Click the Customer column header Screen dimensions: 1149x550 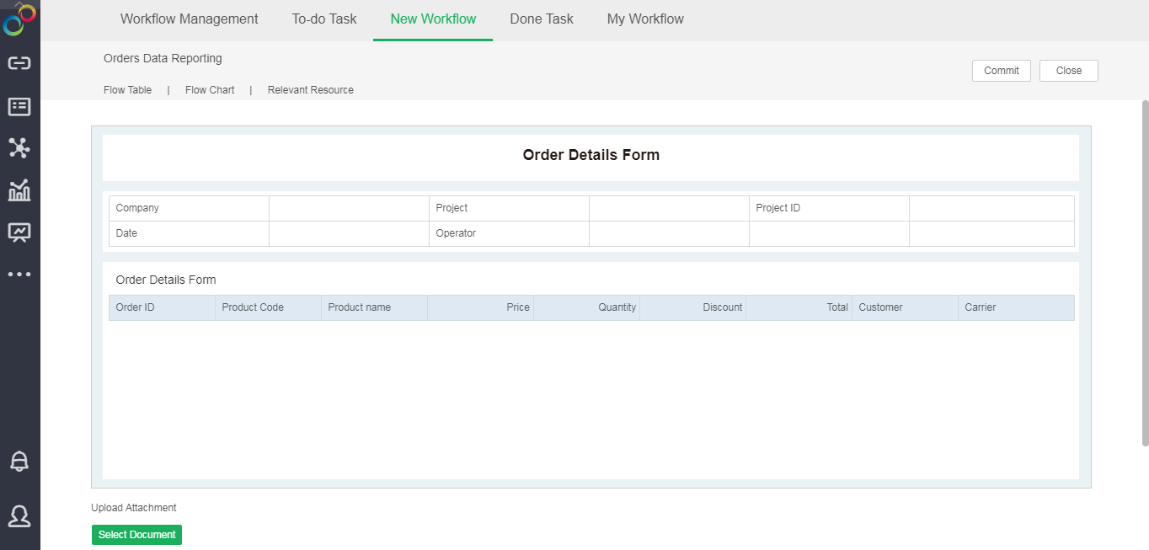905,307
